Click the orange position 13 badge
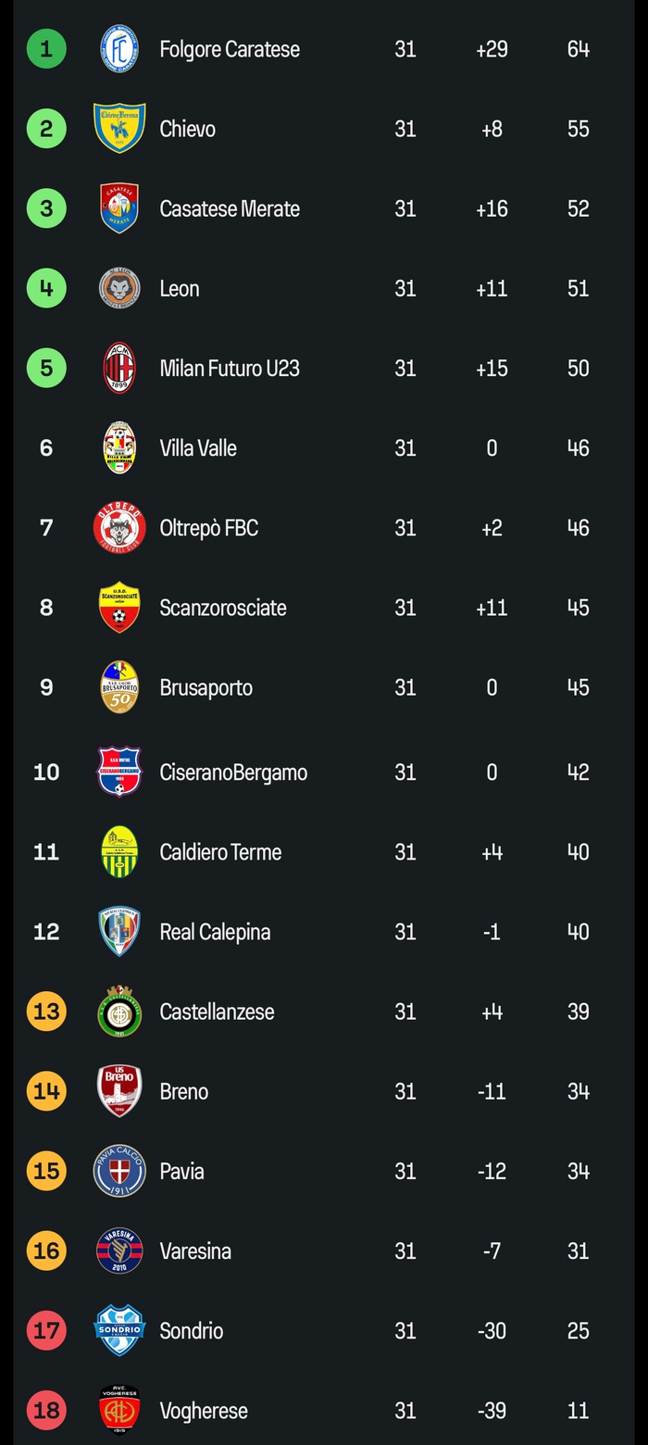Screen dimensions: 648x1445 coord(46,1011)
